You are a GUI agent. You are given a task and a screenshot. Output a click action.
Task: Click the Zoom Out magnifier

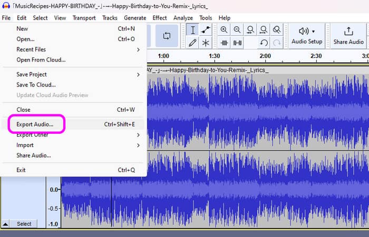pos(237,30)
